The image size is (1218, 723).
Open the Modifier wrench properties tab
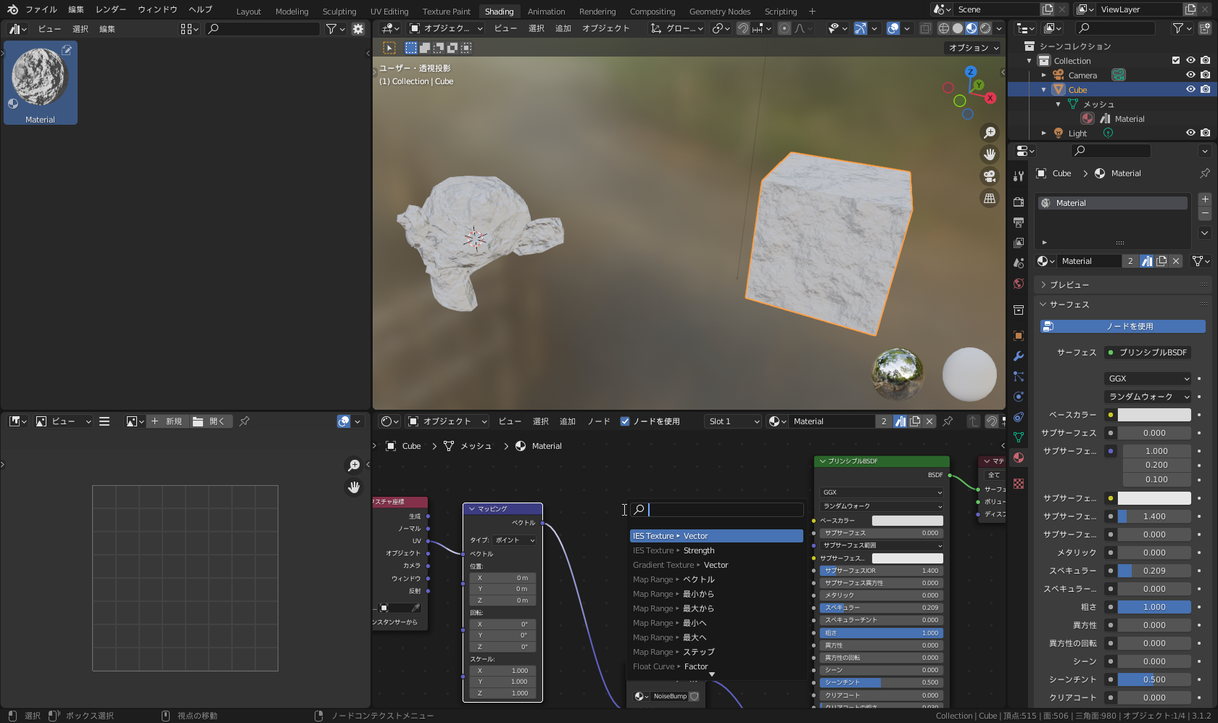coord(1019,356)
